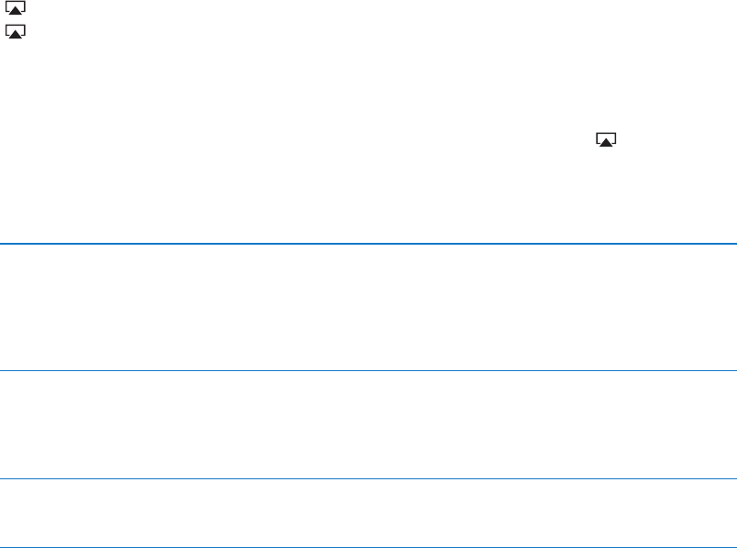Click the topmost AirPlay icon
The width and height of the screenshot is (737, 548).
point(15,7)
